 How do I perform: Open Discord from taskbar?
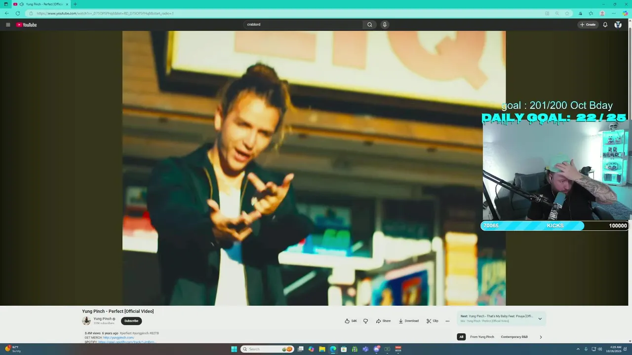point(376,349)
